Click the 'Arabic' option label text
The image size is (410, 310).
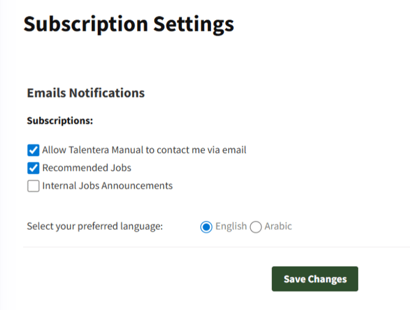(278, 226)
